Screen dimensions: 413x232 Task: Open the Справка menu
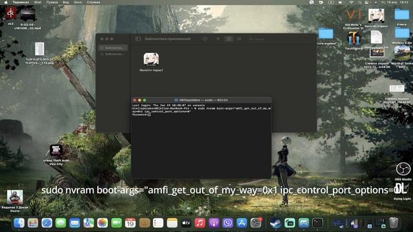pos(94,2)
